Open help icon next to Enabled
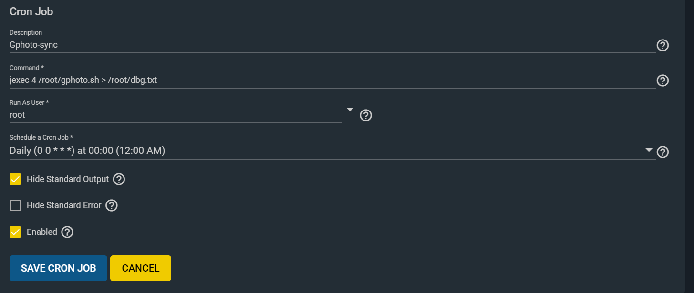The image size is (694, 293). pos(67,232)
